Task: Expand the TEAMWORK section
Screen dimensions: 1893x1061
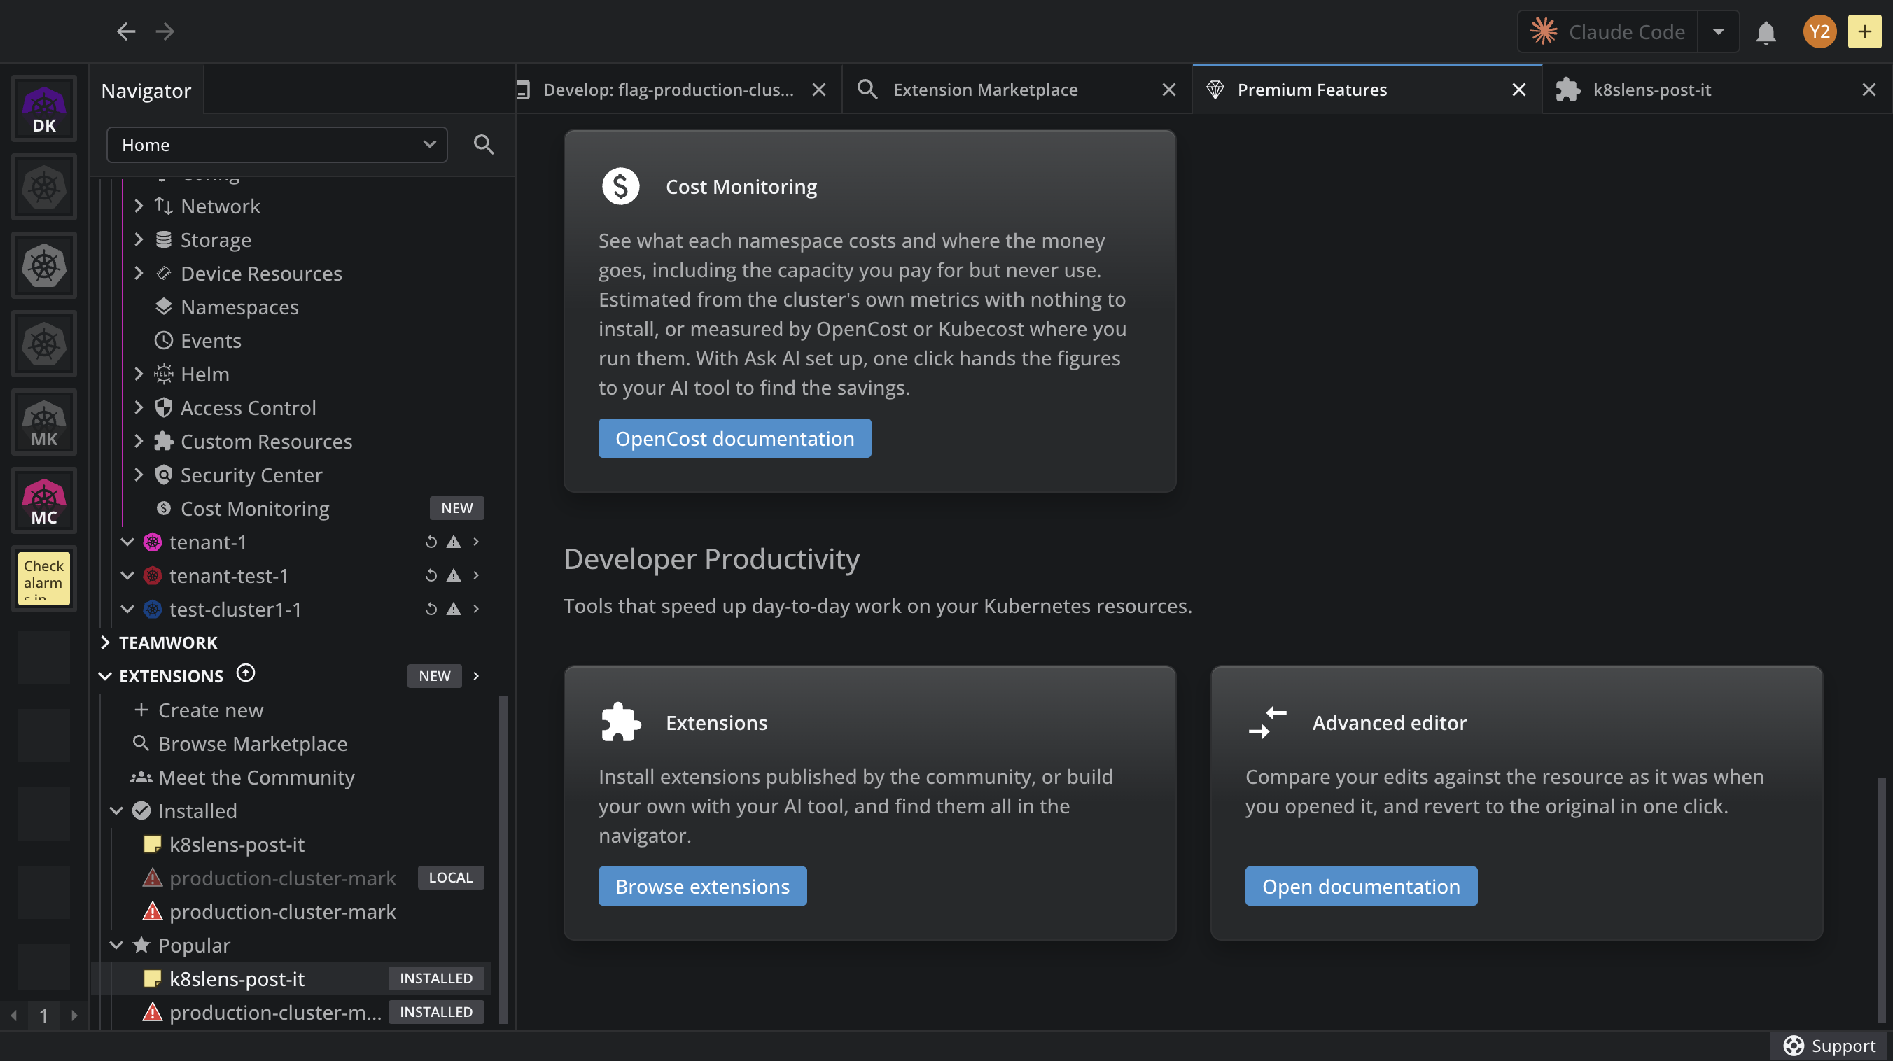Action: click(105, 643)
